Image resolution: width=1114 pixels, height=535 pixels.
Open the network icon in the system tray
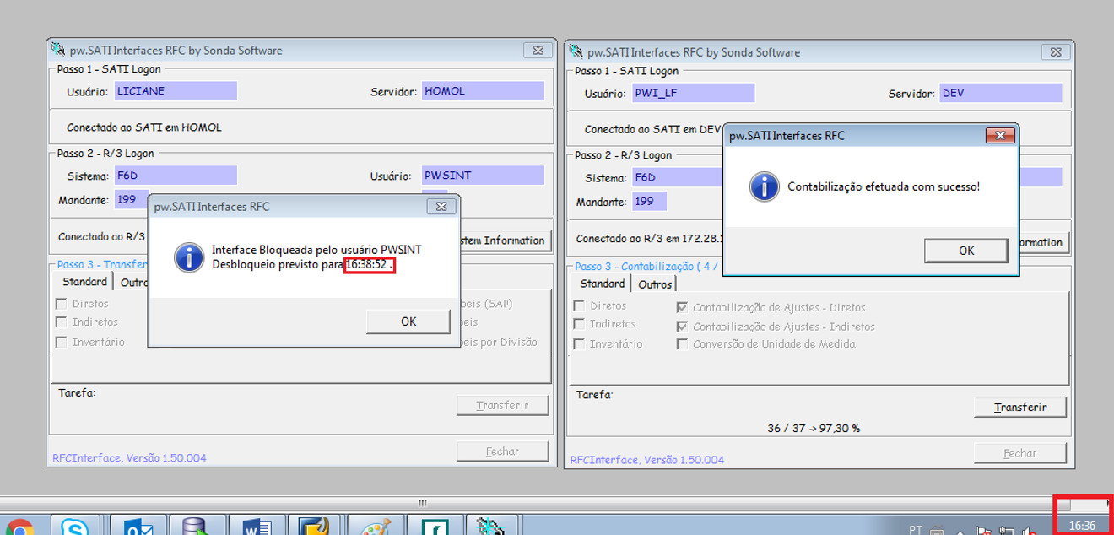tap(1006, 531)
